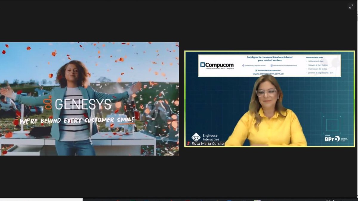Click the fullscreen expand arrows at top right
Viewport: 358px width, 201px height.
[351, 6]
